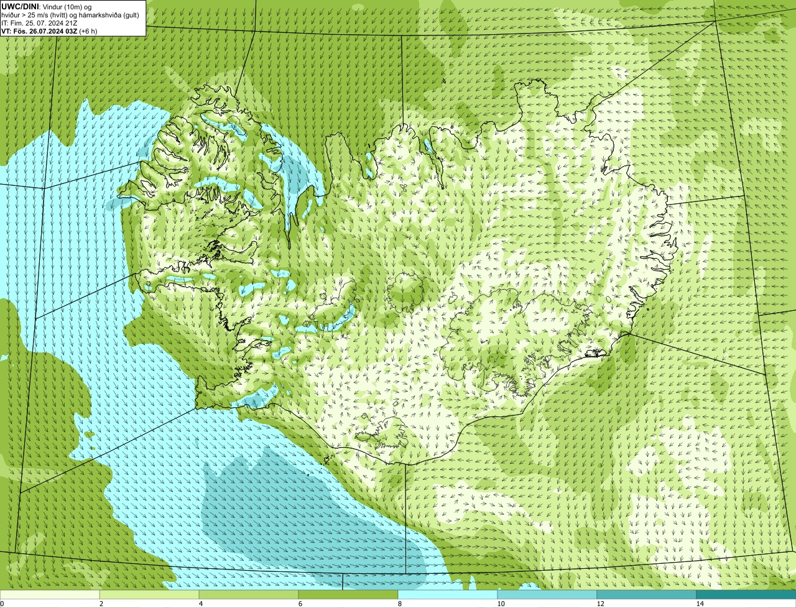
Task: Click the 0–2 m/s palest legend swatch
Action: tap(50, 594)
